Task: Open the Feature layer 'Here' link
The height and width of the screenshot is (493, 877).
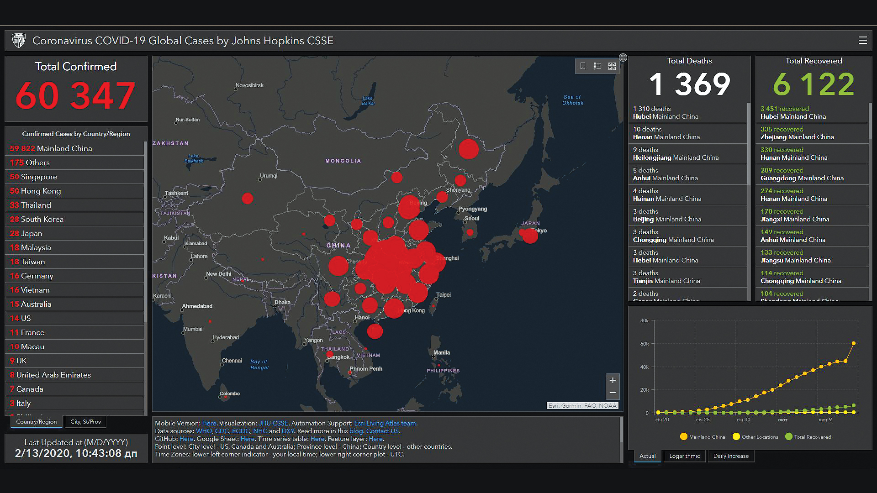Action: coord(375,439)
